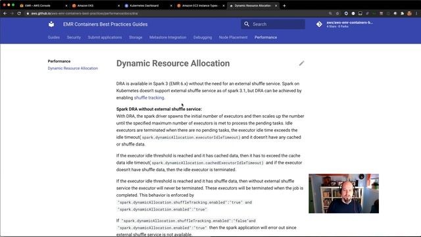Click the magnifier icon in site search

[247, 24]
